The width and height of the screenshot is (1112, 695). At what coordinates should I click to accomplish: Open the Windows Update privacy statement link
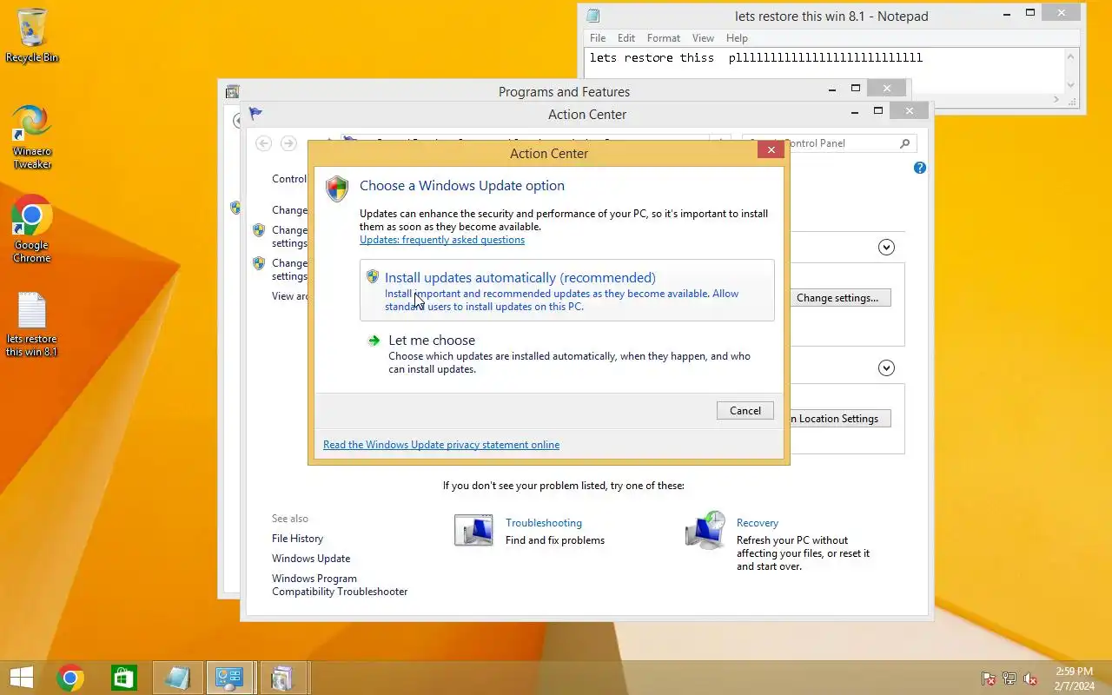pos(441,445)
